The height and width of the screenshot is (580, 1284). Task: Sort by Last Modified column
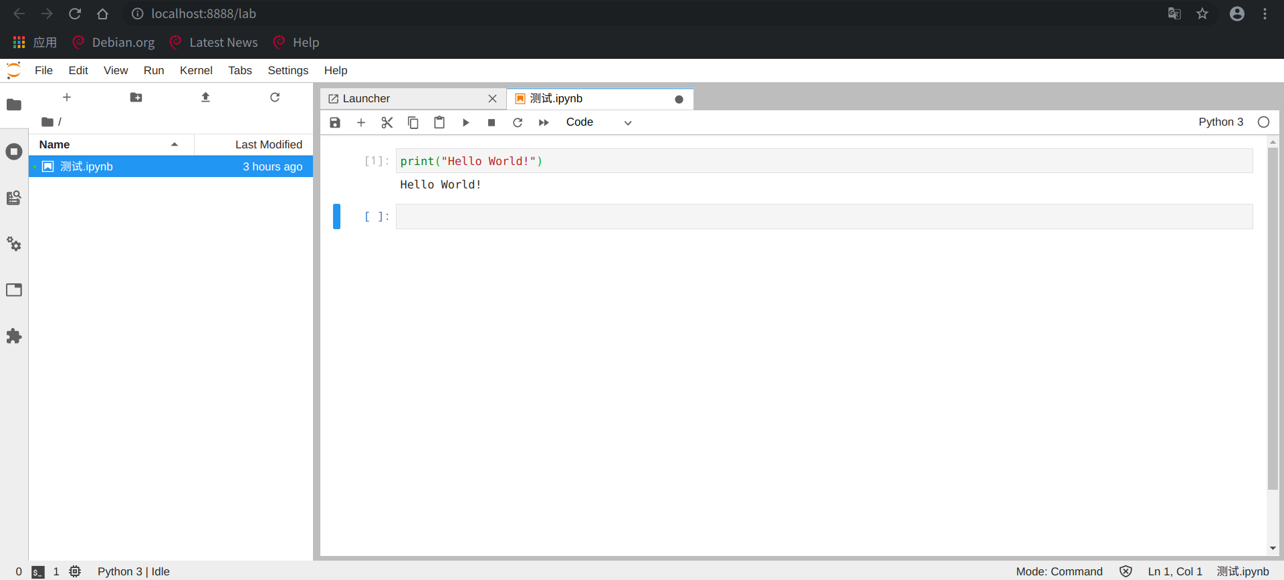[254, 144]
